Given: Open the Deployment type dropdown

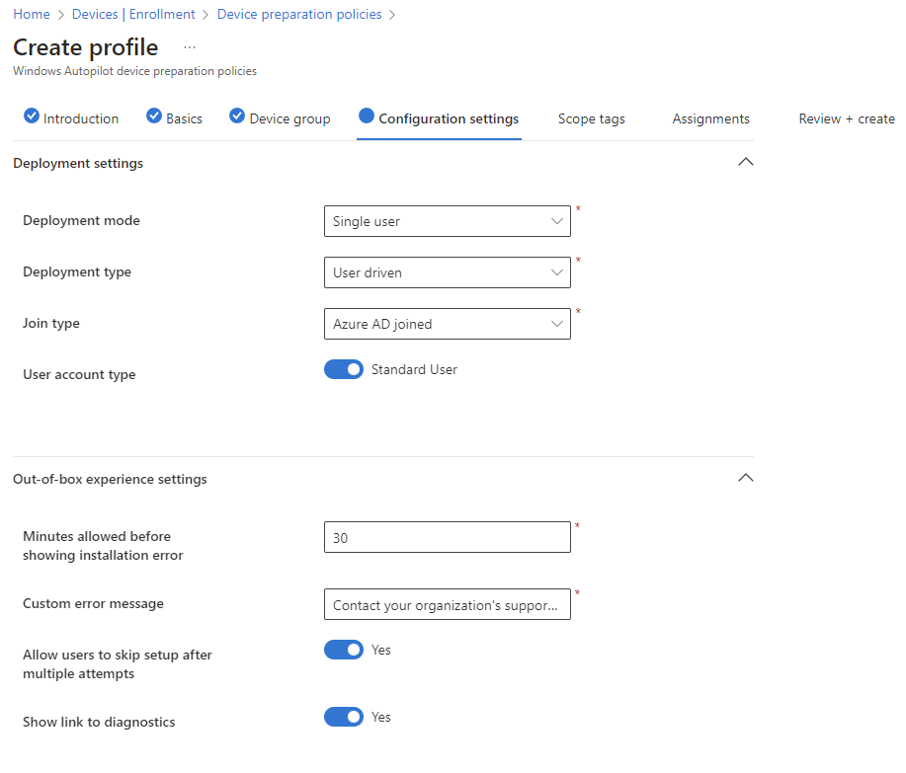Looking at the screenshot, I should (x=448, y=272).
